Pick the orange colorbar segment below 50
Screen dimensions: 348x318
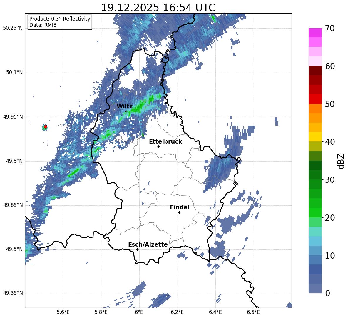(x=315, y=109)
